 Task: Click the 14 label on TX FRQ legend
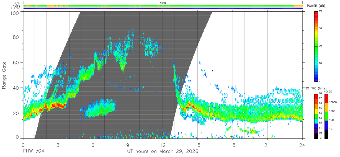[321, 113]
